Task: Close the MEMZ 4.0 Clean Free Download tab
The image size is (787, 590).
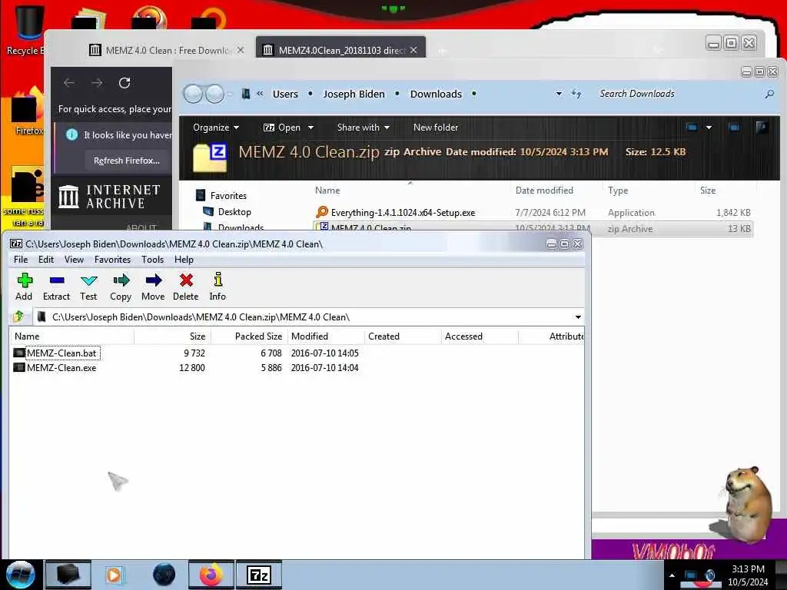Action: tap(241, 50)
